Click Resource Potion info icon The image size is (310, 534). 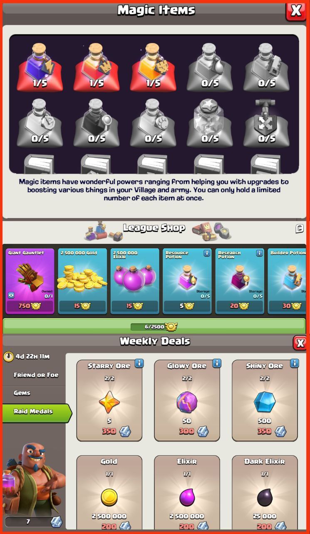(207, 253)
